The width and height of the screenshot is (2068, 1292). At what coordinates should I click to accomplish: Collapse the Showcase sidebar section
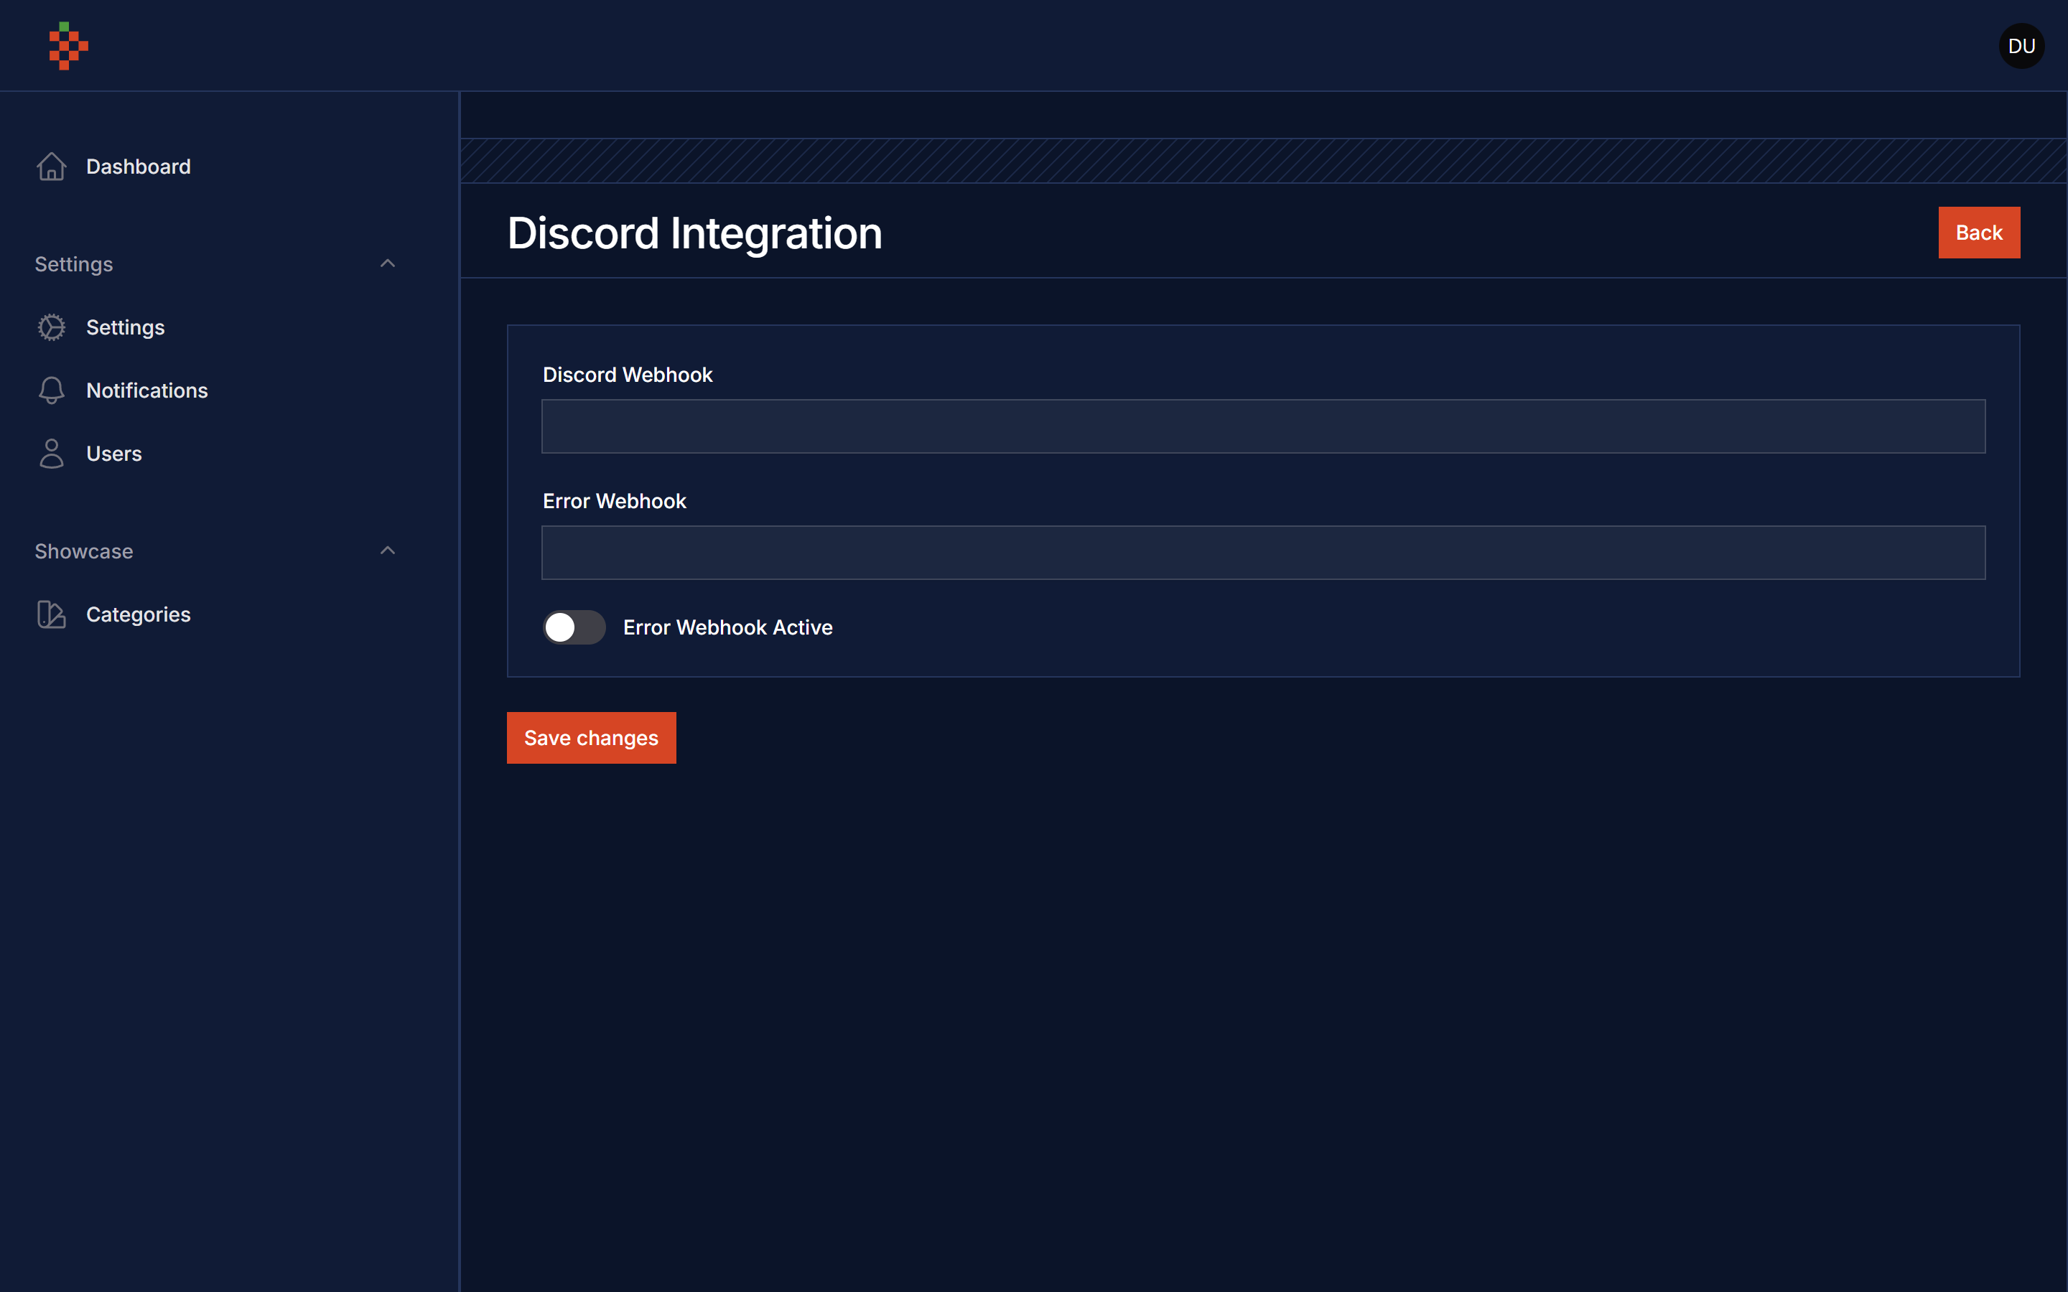[x=387, y=551]
